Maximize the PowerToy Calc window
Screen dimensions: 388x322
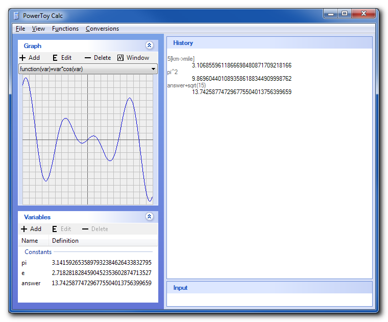pyautogui.click(x=345, y=14)
